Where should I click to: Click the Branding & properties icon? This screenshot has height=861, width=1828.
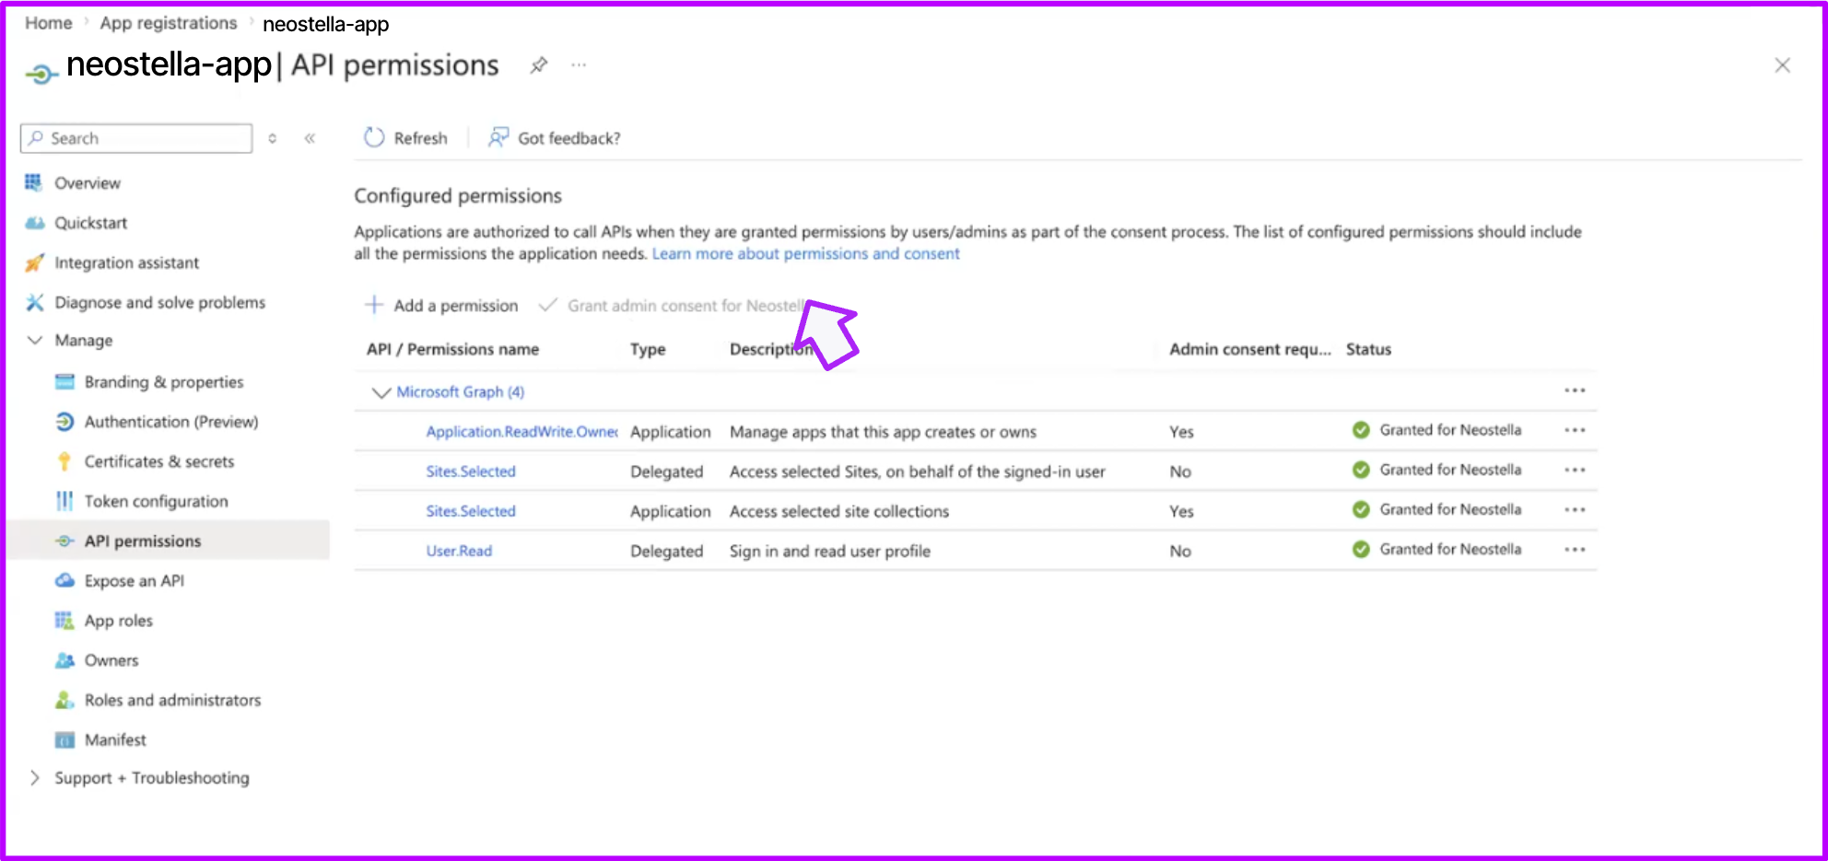pyautogui.click(x=64, y=382)
